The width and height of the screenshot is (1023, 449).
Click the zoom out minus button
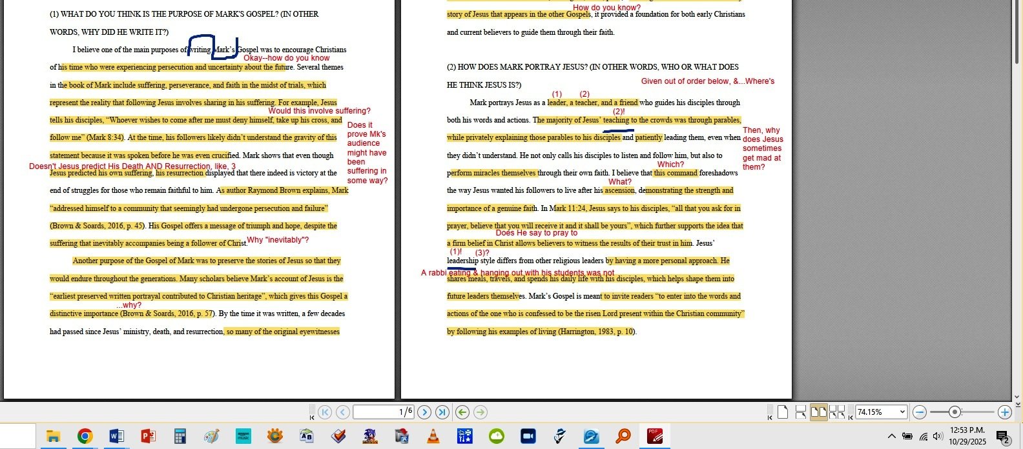click(920, 412)
